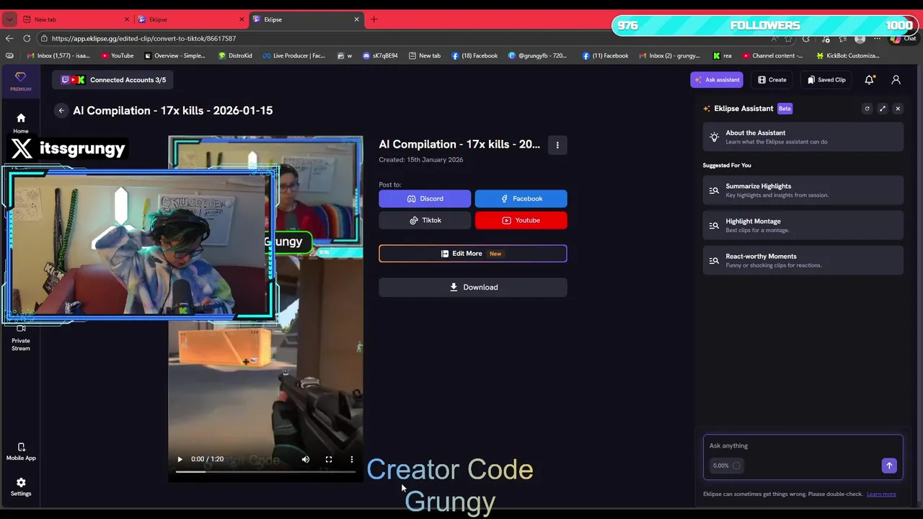Open the sK7qBE94 Discord bookmark
The image size is (923, 519).
point(380,56)
